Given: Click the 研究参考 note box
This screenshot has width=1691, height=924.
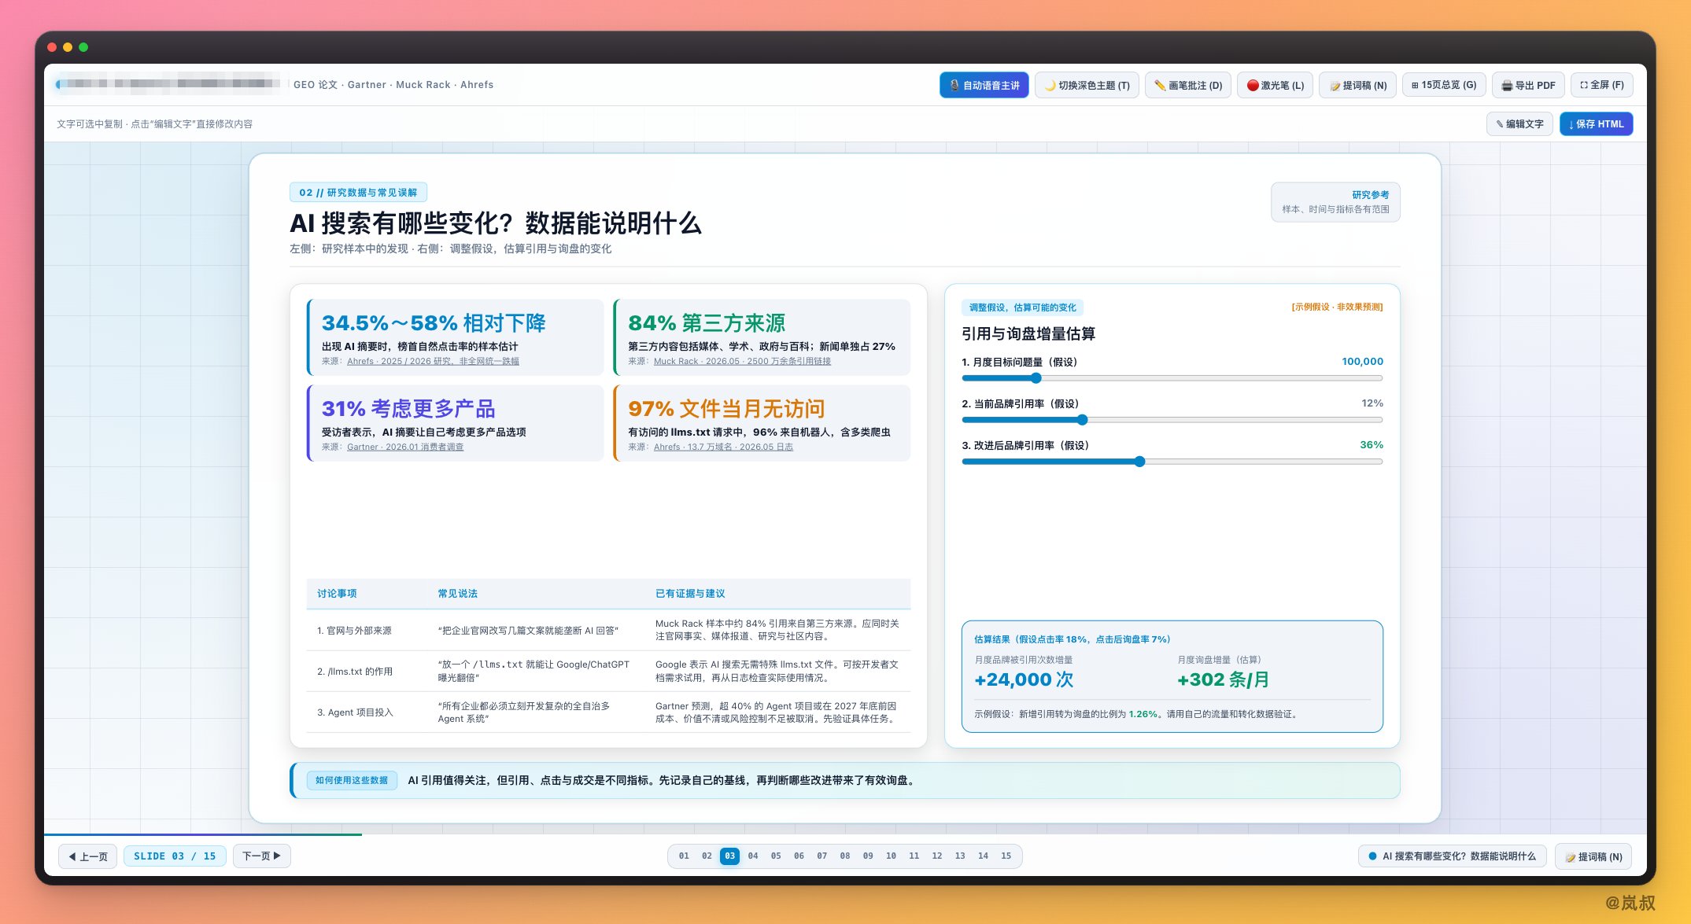Looking at the screenshot, I should [1335, 202].
